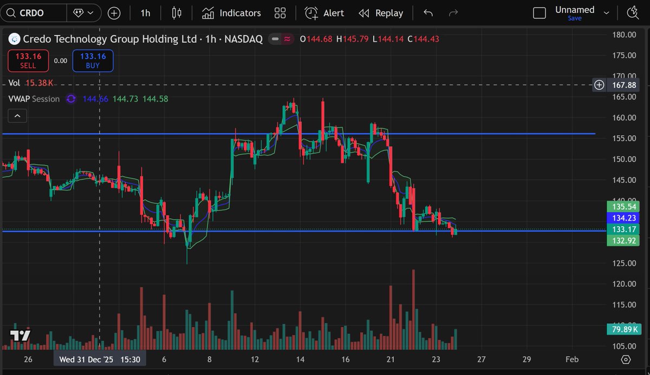Screen dimensions: 650x375
Task: Open the diamond plan dropdown beside CRDO
Action: [x=83, y=13]
